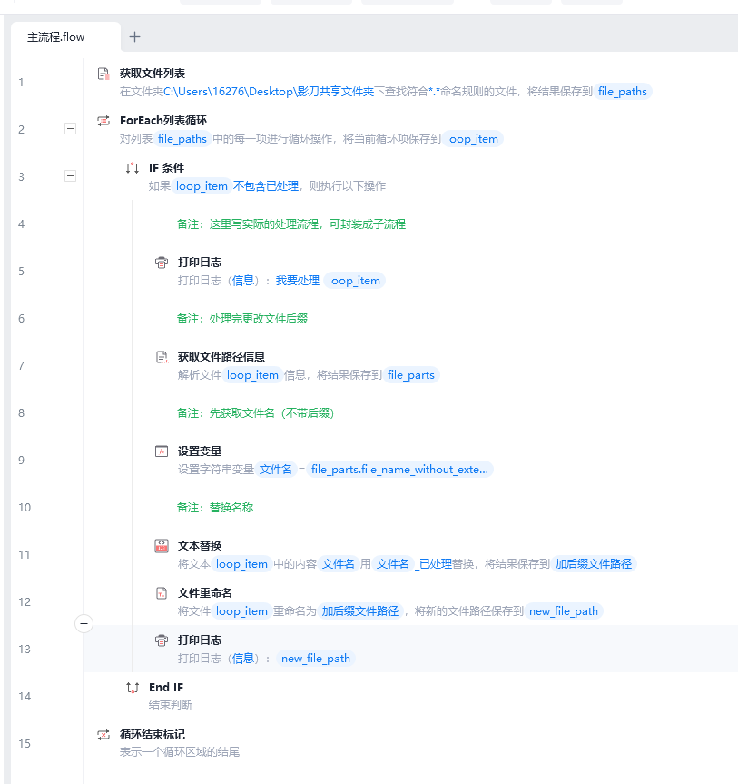Click the 表示一个循环区域的结尾 description
Screen dimensions: 738x784
click(180, 752)
